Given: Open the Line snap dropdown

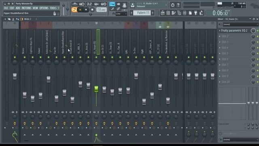Looking at the screenshot, I should pos(121,14).
